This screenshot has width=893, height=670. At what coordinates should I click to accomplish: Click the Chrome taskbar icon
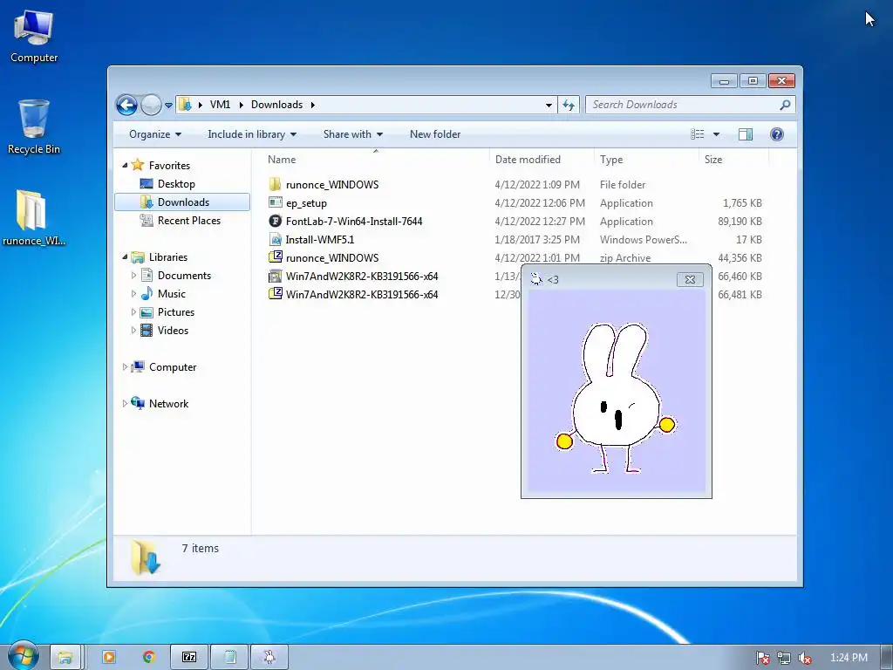[x=149, y=657]
